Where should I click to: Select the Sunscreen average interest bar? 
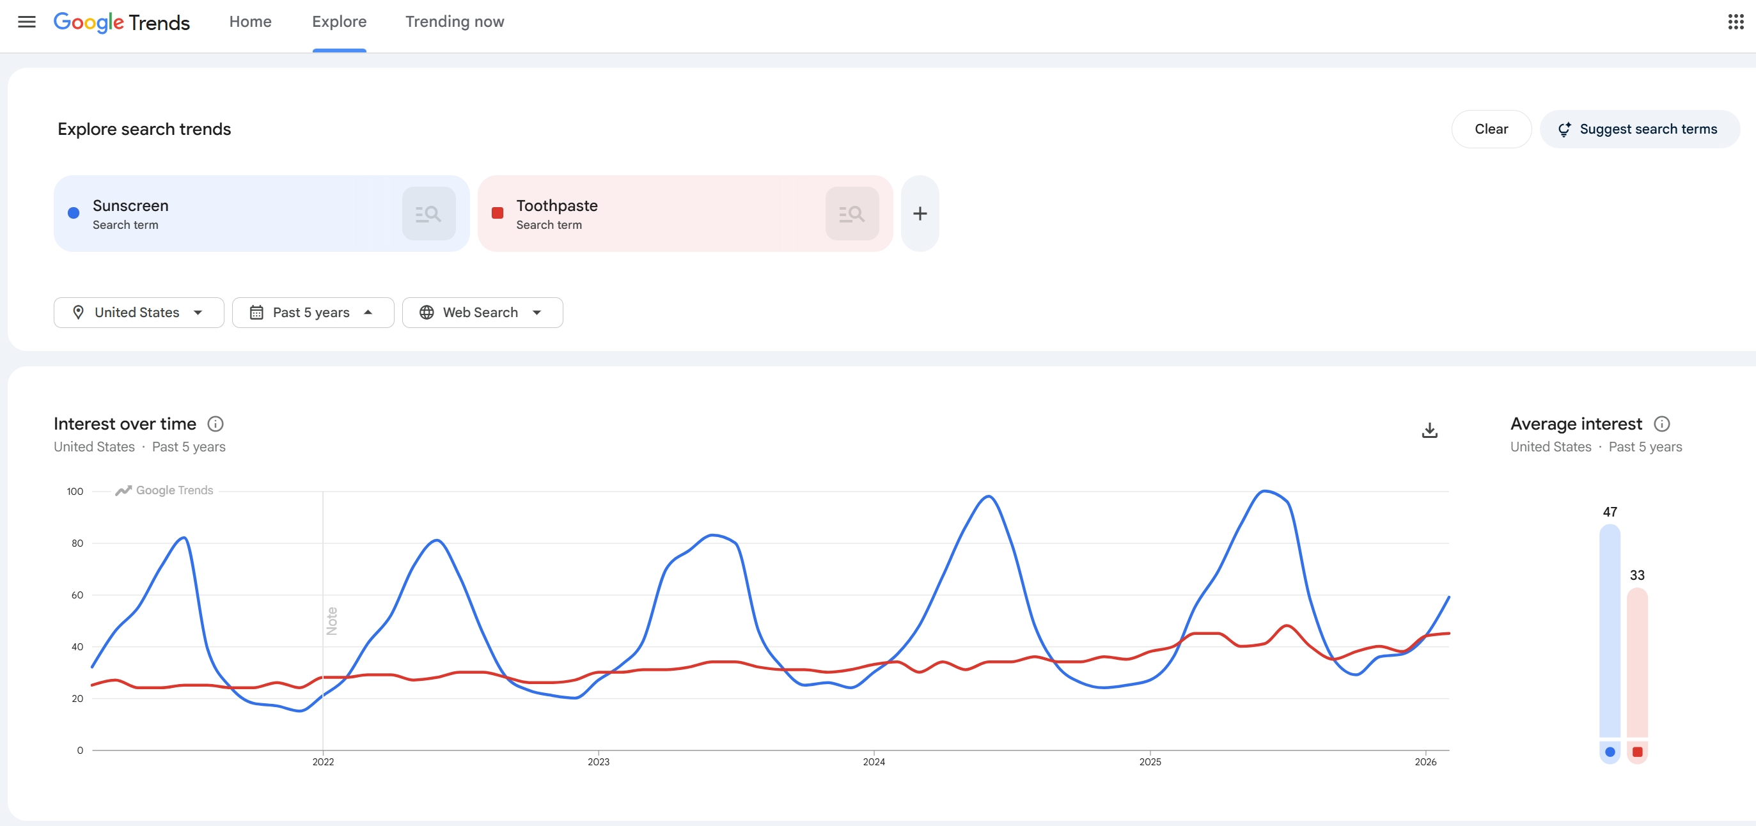[1610, 634]
